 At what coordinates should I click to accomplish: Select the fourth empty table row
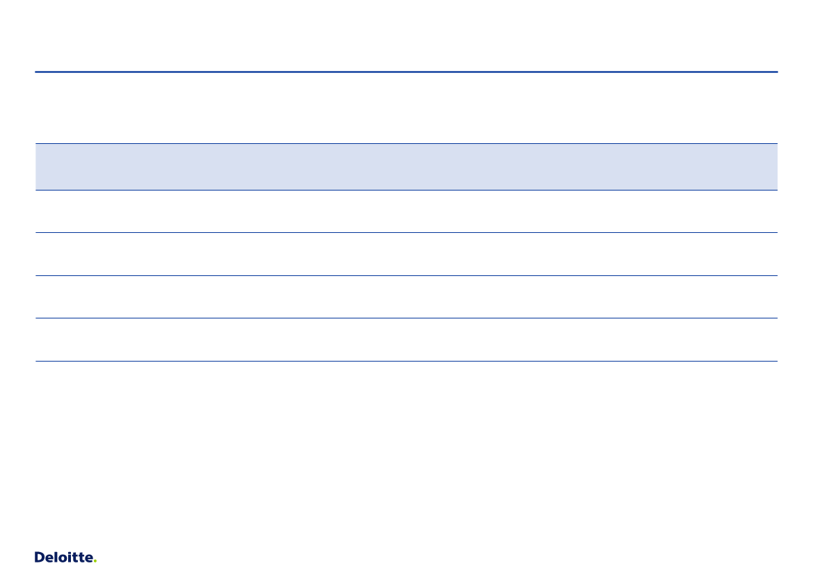click(x=406, y=339)
